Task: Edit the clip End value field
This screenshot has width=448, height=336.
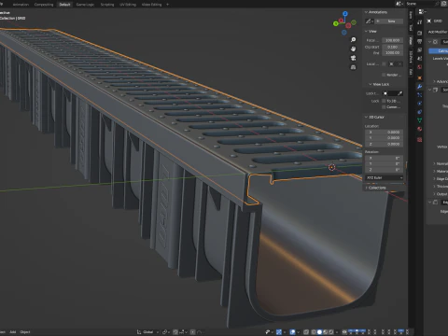Action: pyautogui.click(x=392, y=53)
